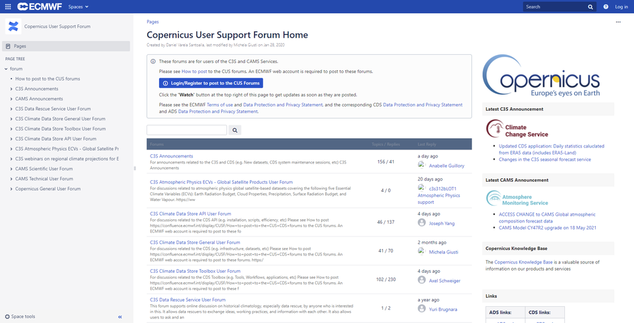Click the Climate Change Service logo

(x=517, y=129)
